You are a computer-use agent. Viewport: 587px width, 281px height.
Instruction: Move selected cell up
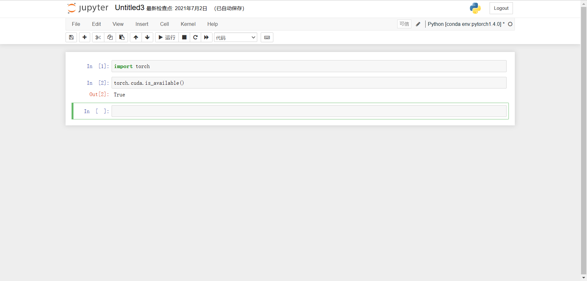point(136,37)
